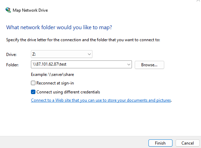
Task: Expand the Z: drive dropdown arrow
Action: [89, 54]
